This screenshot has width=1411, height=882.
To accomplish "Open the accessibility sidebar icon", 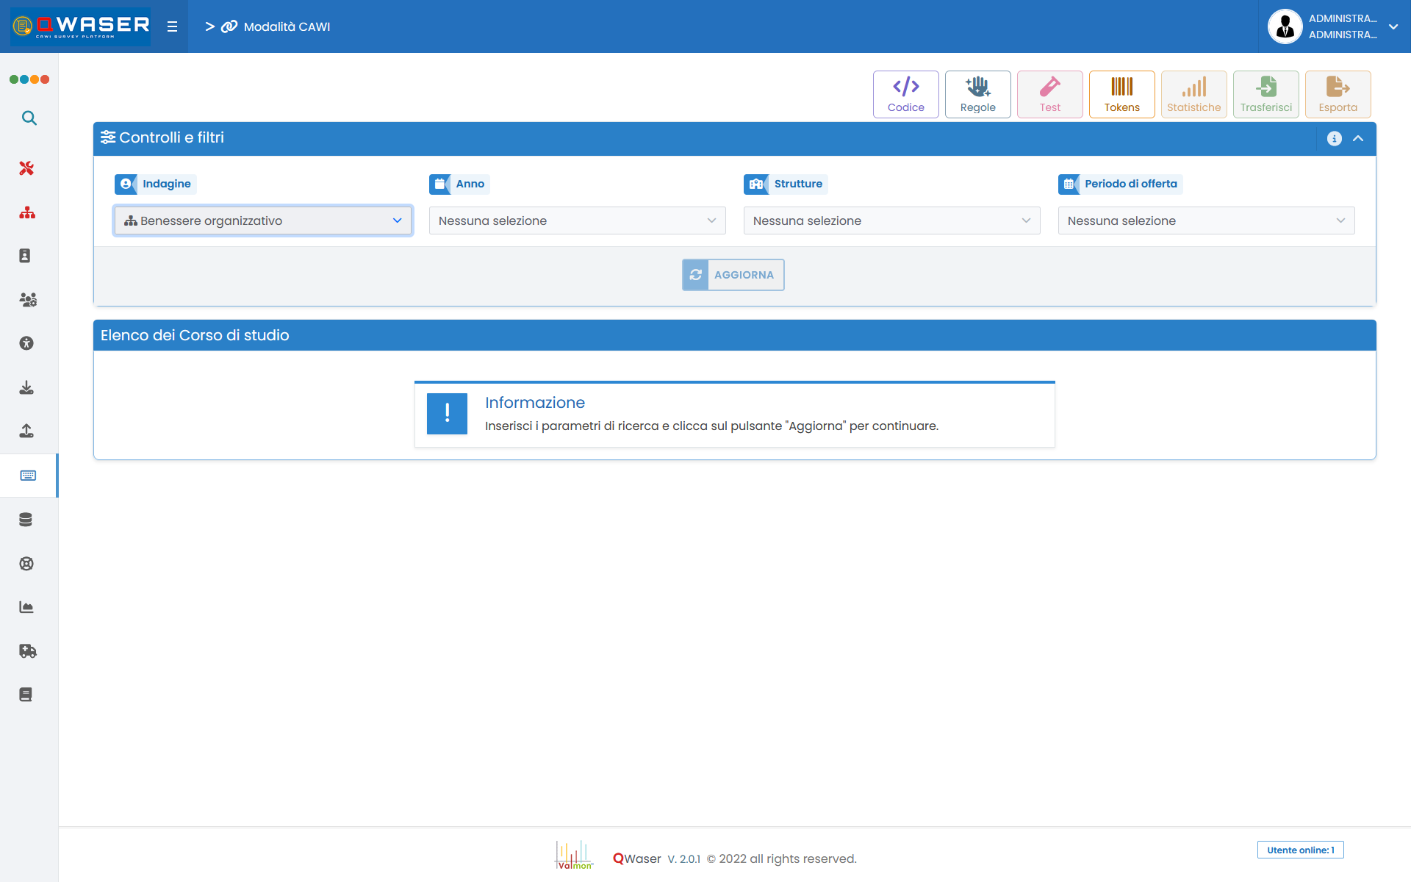I will tap(26, 343).
